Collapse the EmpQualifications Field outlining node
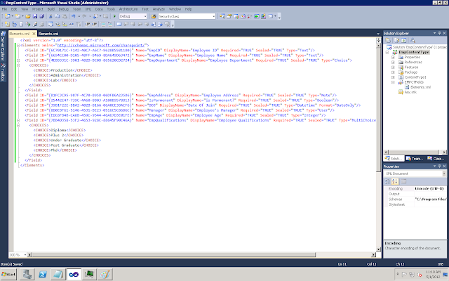 coord(18,120)
